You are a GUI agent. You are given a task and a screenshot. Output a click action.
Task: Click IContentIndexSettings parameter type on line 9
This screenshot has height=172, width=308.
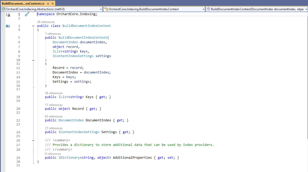(73, 56)
